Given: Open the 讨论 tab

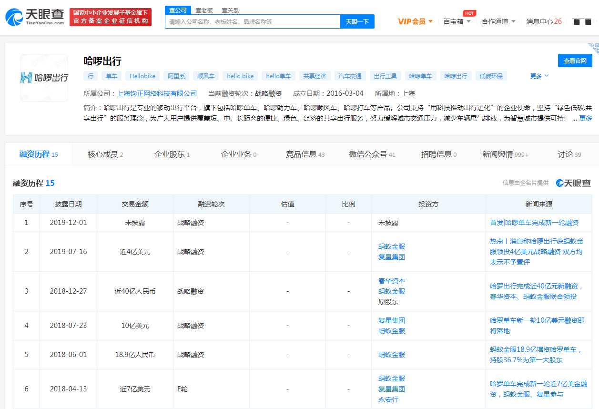Looking at the screenshot, I should click(569, 154).
